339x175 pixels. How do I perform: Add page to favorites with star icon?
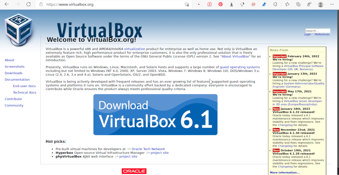click(x=187, y=4)
